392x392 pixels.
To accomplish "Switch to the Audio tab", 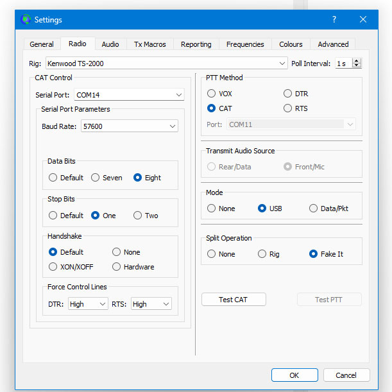I will [x=110, y=44].
